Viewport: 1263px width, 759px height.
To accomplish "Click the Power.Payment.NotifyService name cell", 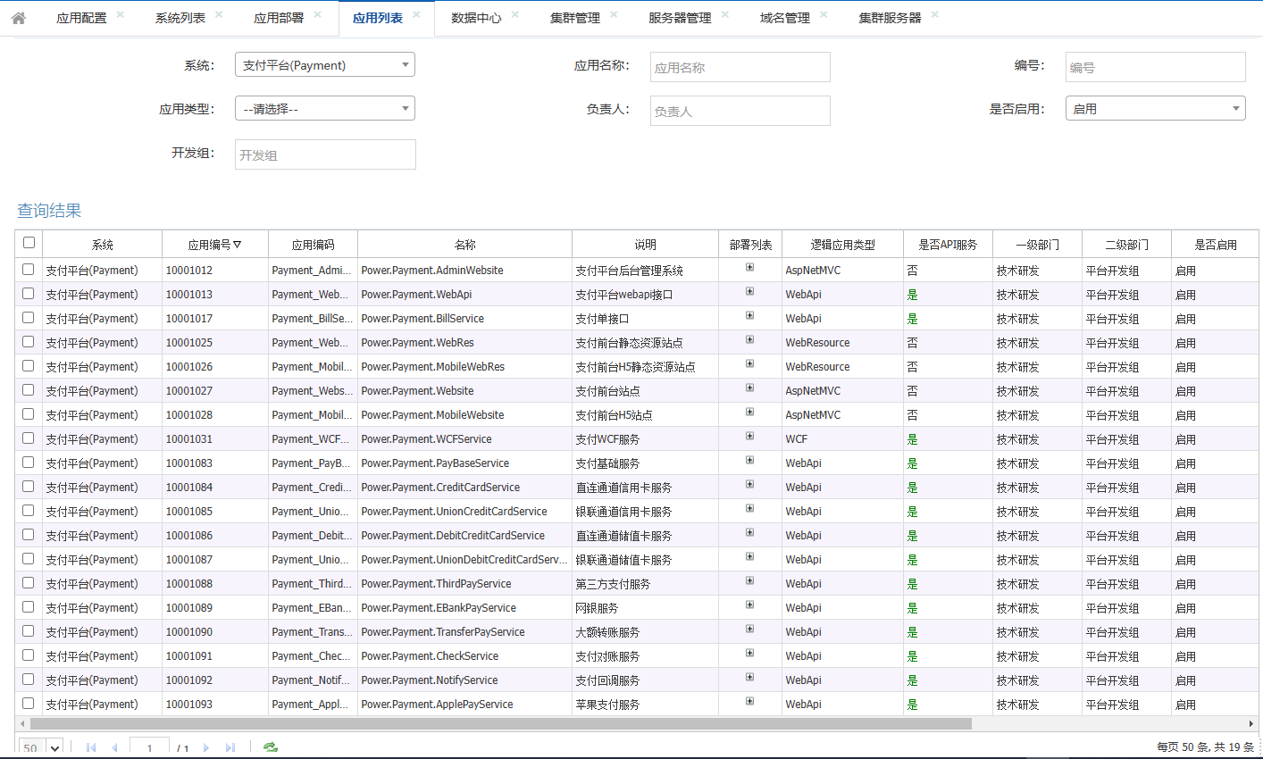I will coord(464,680).
